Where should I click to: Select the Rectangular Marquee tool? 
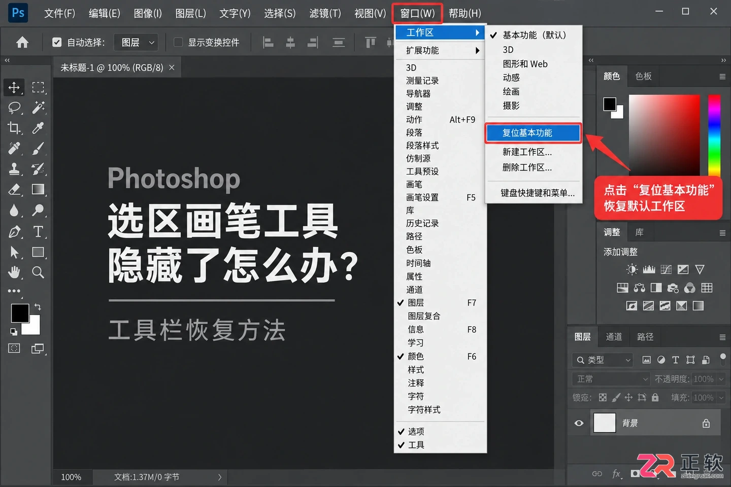coord(38,87)
